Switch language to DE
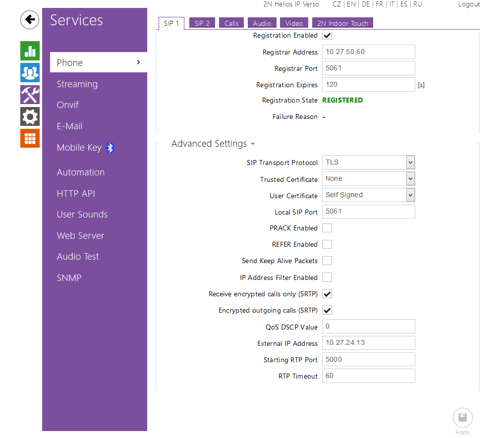Image resolution: width=504 pixels, height=438 pixels. 366,4
